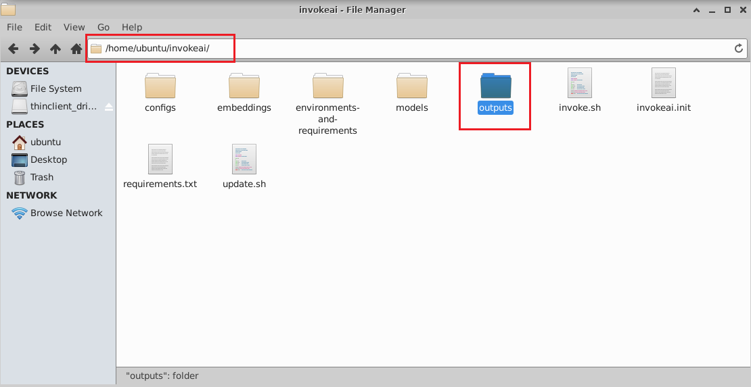Viewport: 751px width, 387px height.
Task: Select the update.sh script file icon
Action: click(244, 159)
